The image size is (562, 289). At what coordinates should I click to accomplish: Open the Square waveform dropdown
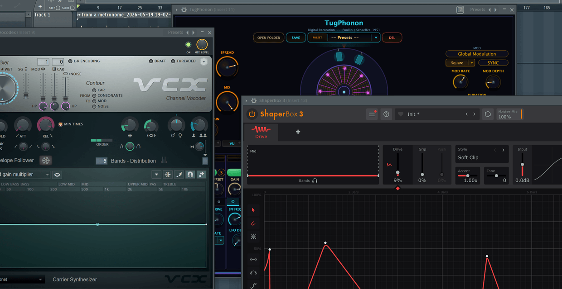coord(460,63)
